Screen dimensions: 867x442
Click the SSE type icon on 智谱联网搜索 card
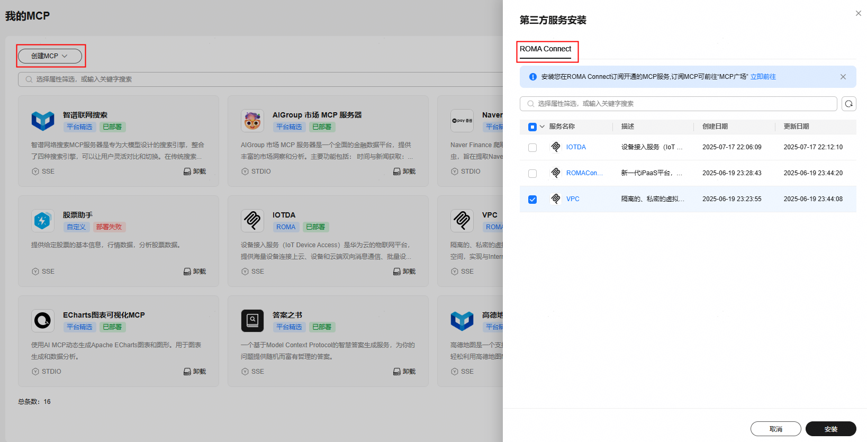[x=35, y=172]
